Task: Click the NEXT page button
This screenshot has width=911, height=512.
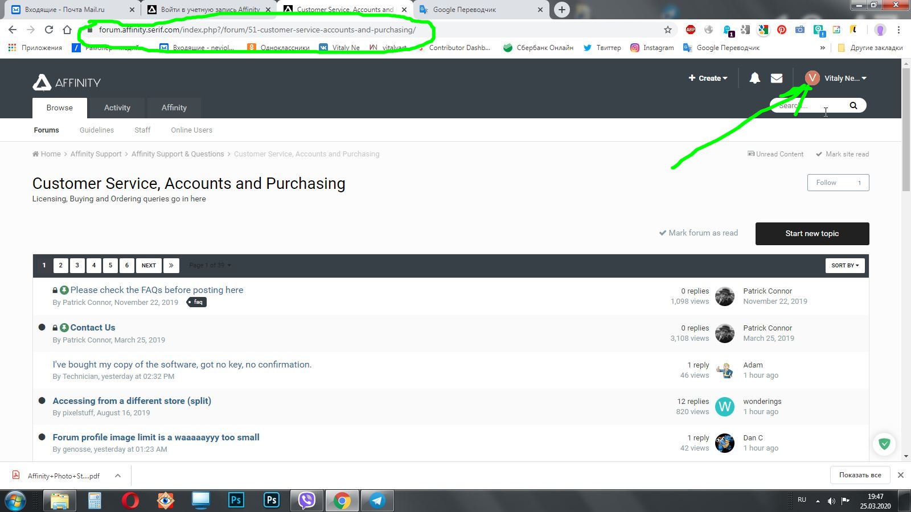Action: click(149, 265)
